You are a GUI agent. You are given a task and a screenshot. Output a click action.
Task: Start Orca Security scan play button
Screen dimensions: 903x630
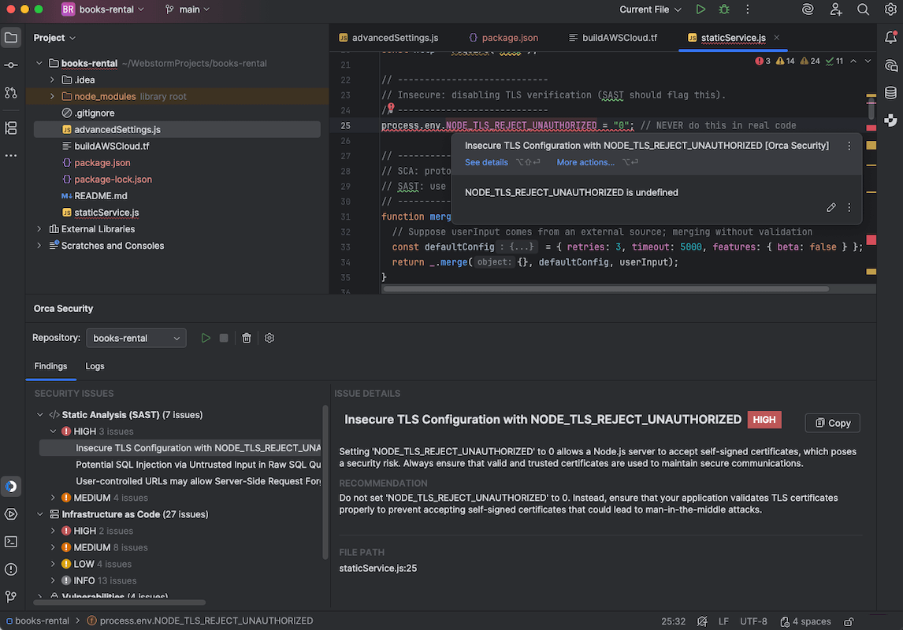coord(206,339)
